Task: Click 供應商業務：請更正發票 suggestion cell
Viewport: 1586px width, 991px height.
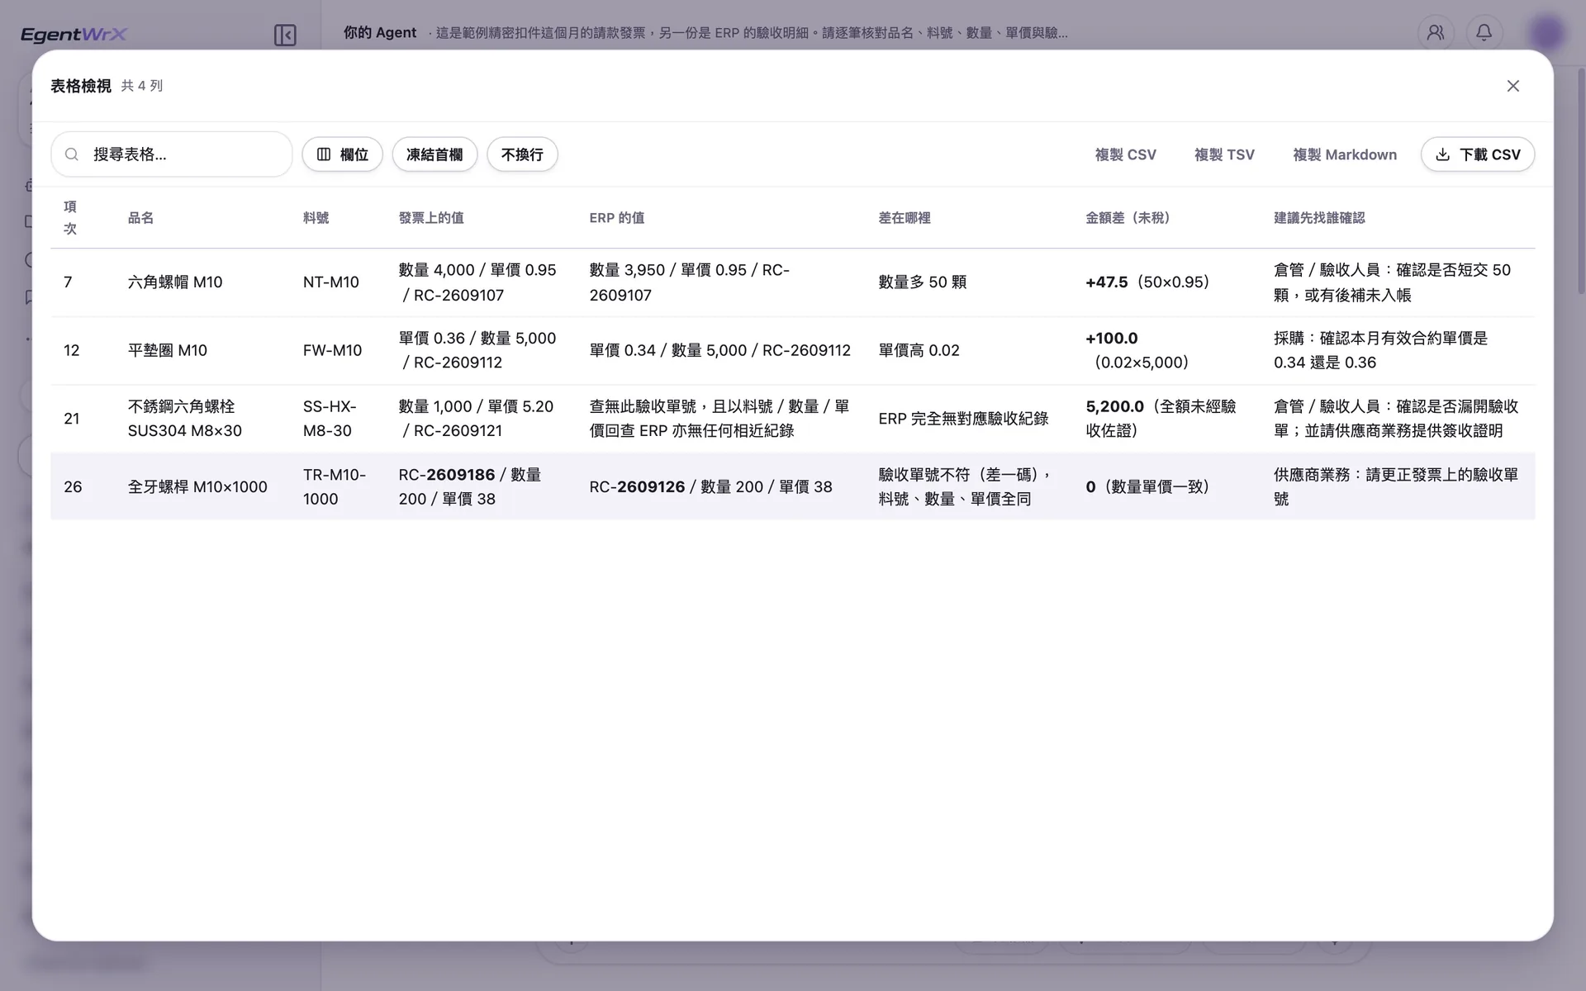Action: (1396, 487)
